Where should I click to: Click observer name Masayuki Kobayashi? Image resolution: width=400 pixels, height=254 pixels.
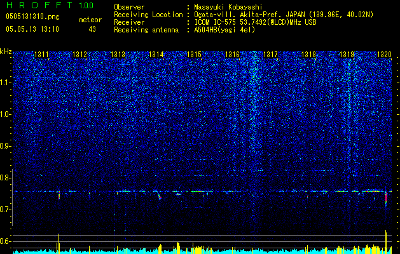pos(228,7)
